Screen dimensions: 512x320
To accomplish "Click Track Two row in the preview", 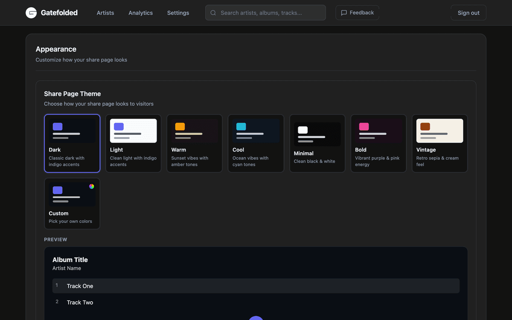I will coord(256,302).
